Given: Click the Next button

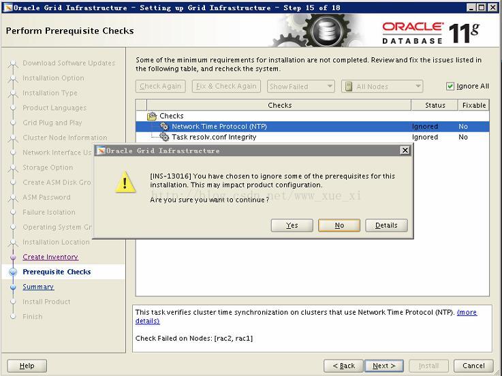Looking at the screenshot, I should click(x=384, y=366).
